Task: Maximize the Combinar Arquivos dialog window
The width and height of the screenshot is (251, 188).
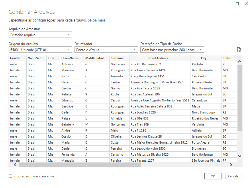Action: pyautogui.click(x=237, y=4)
